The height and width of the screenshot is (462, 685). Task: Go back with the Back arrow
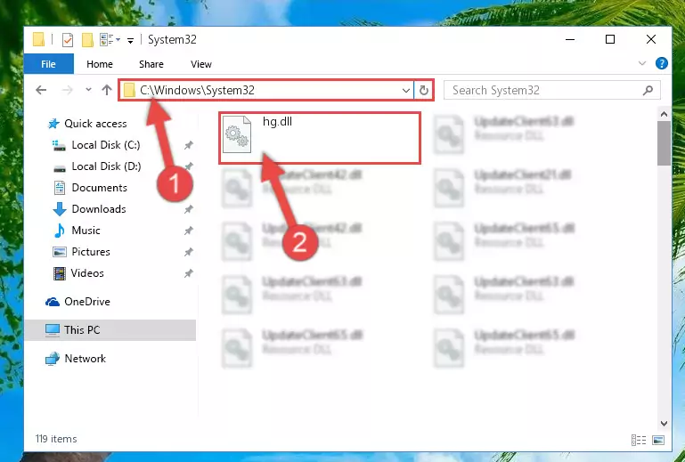point(41,90)
